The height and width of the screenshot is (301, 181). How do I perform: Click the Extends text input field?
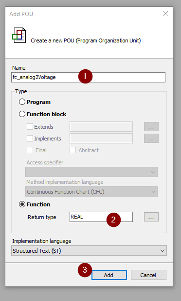[101, 127]
